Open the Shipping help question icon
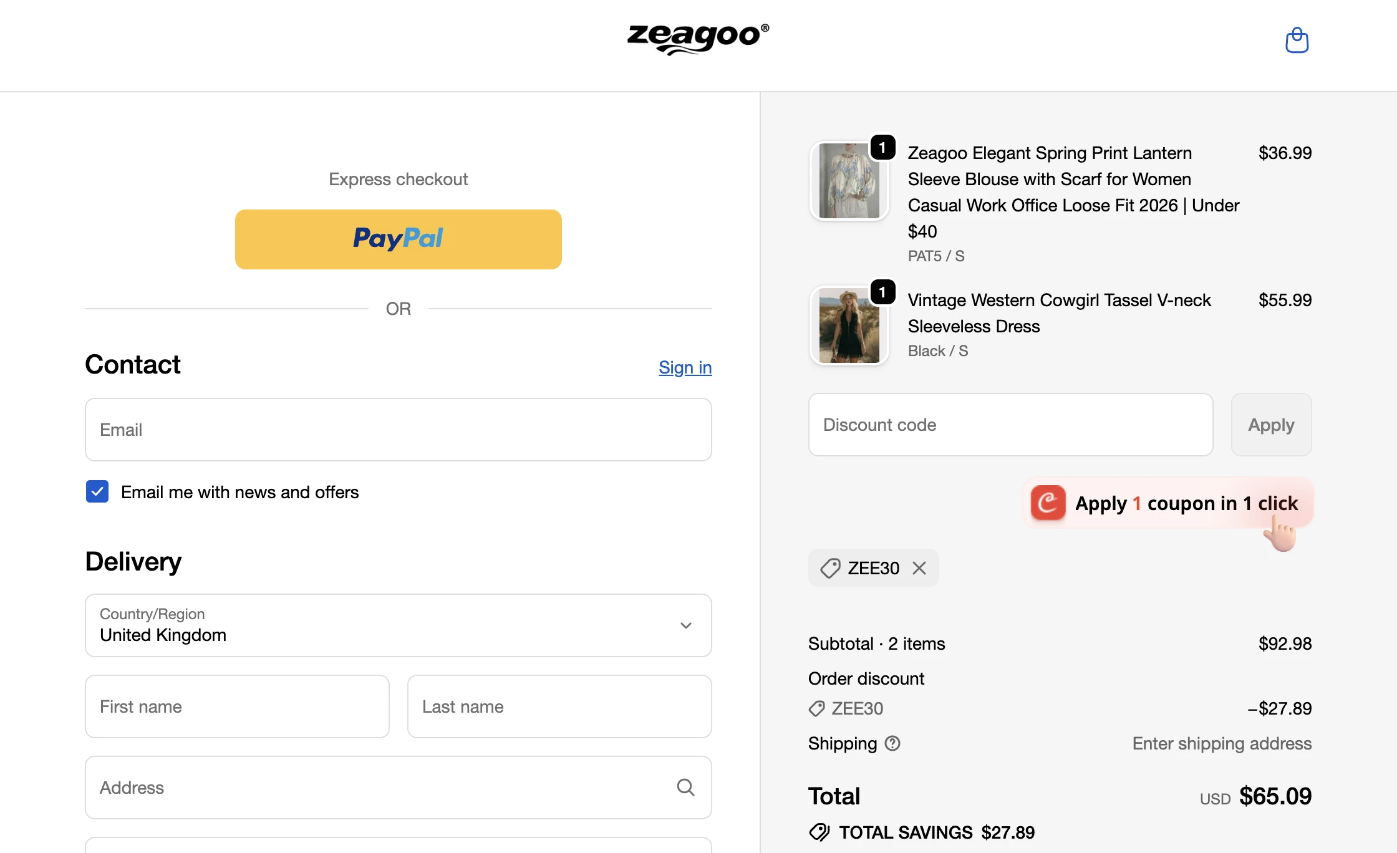1397x853 pixels. (x=892, y=743)
